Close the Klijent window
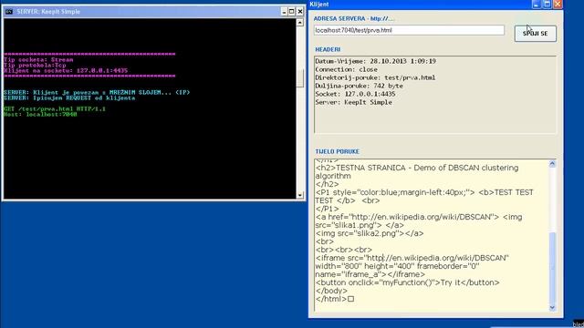The height and width of the screenshot is (328, 584). (x=558, y=4)
